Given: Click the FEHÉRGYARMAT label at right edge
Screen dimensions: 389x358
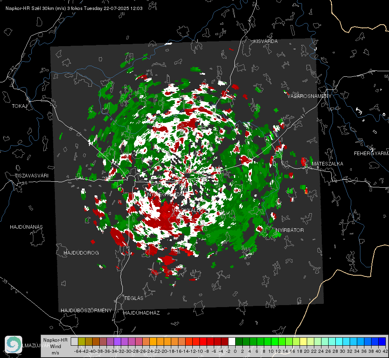Looking at the screenshot, I should [372, 153].
